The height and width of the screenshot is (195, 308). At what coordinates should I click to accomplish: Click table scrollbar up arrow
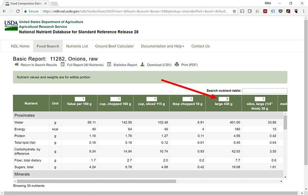pos(285,114)
